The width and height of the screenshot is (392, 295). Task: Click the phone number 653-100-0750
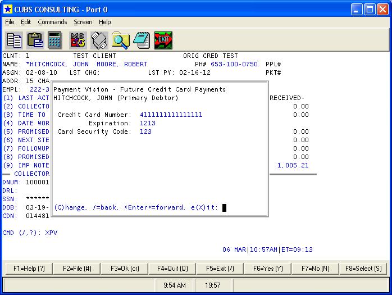pos(234,64)
